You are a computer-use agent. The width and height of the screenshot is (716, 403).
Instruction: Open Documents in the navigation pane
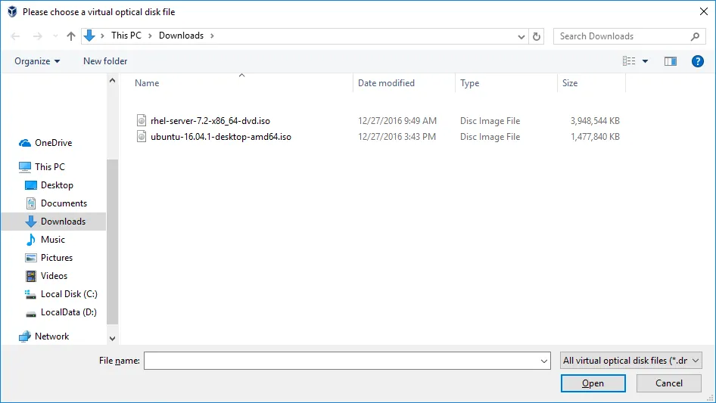[64, 203]
